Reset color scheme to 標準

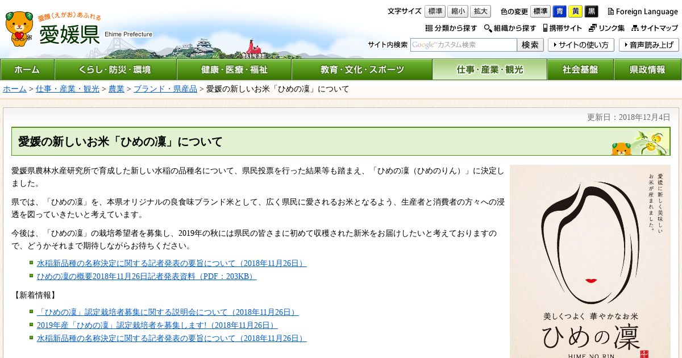point(540,11)
